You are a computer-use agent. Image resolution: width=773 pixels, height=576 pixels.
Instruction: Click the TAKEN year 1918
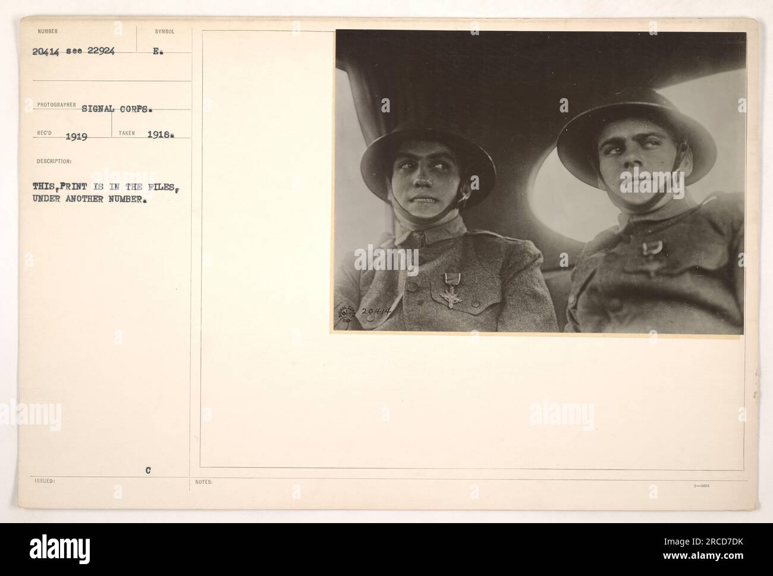tap(161, 135)
